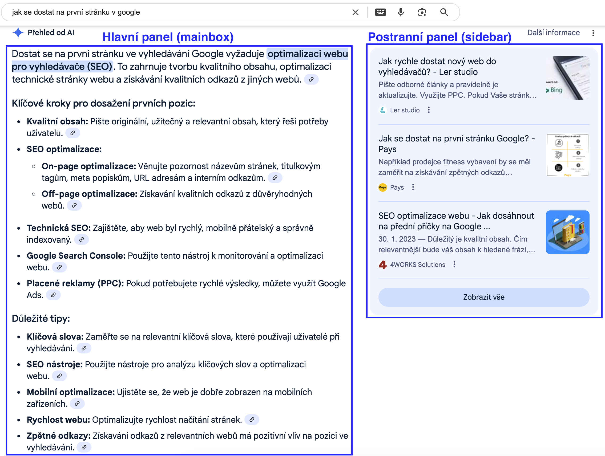Open Další informace link
The image size is (605, 456).
553,32
